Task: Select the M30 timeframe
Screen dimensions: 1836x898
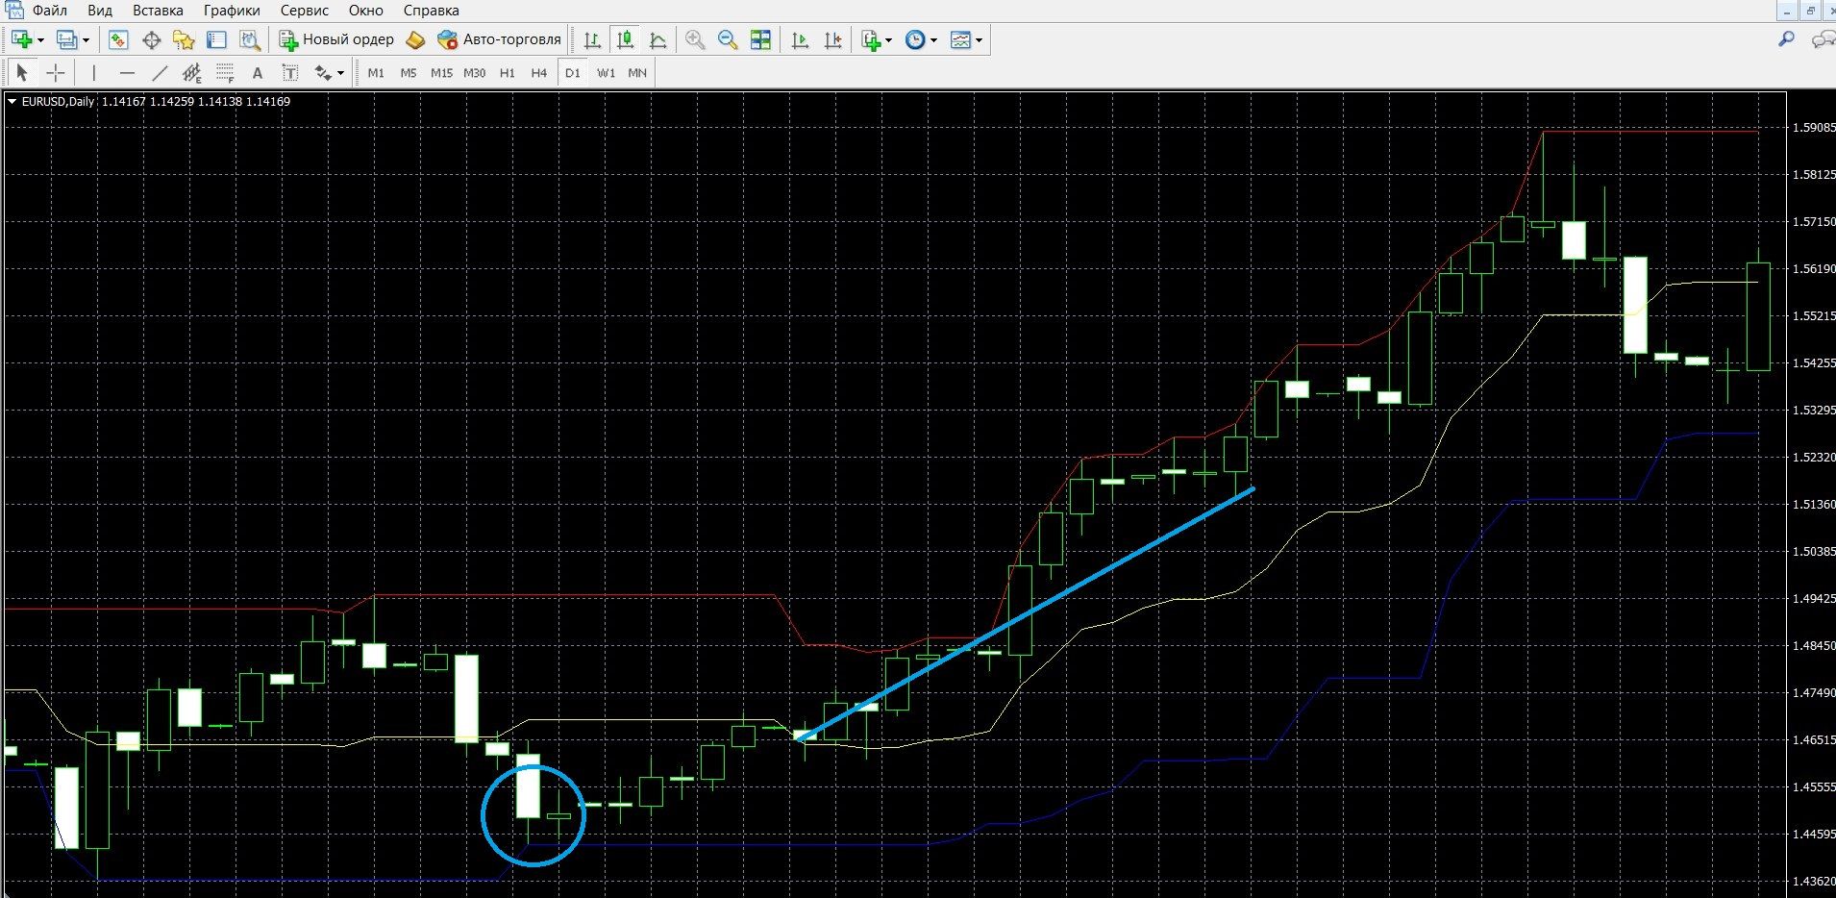Action: pyautogui.click(x=474, y=73)
